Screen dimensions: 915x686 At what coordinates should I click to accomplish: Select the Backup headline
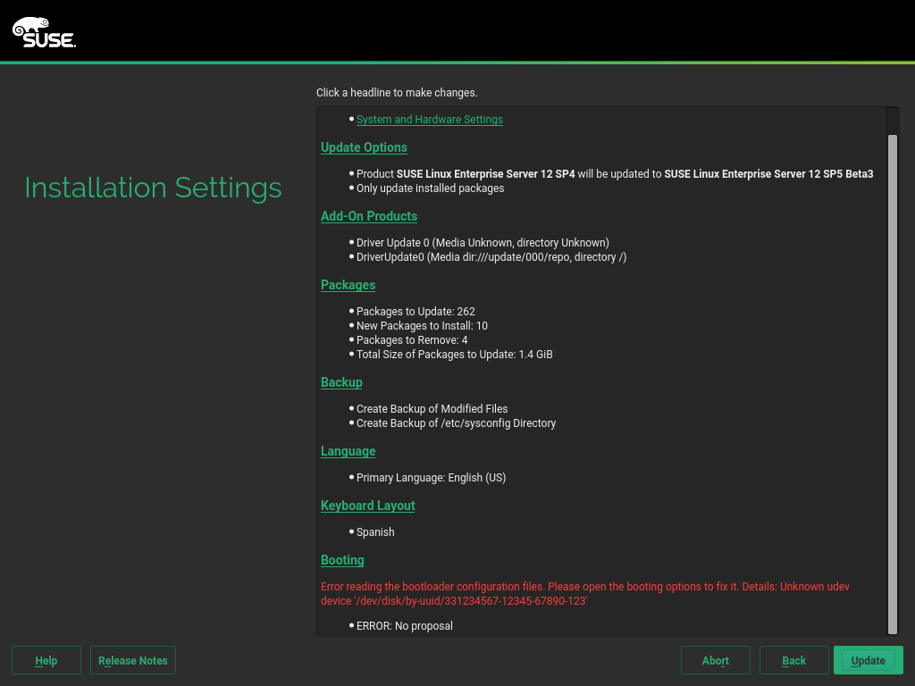coord(341,382)
